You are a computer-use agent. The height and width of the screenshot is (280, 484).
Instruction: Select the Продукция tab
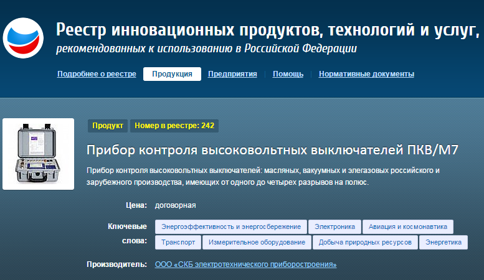click(172, 74)
